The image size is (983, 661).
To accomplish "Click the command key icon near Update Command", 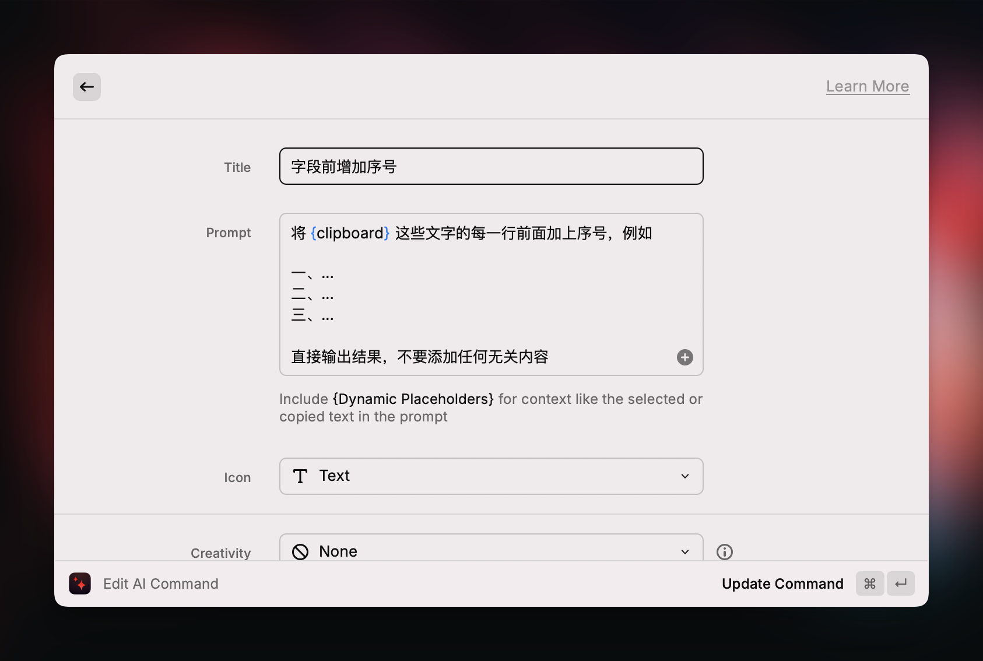I will 869,583.
